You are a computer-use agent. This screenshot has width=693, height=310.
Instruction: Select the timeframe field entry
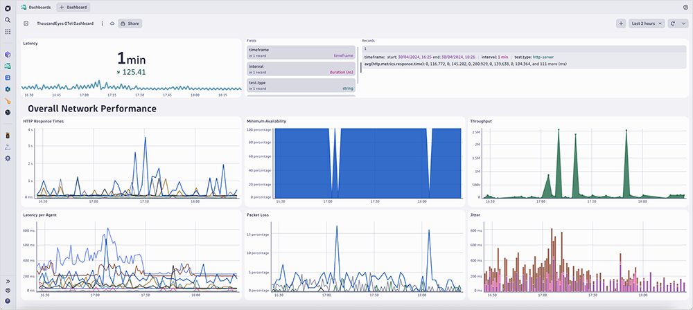[x=301, y=53]
